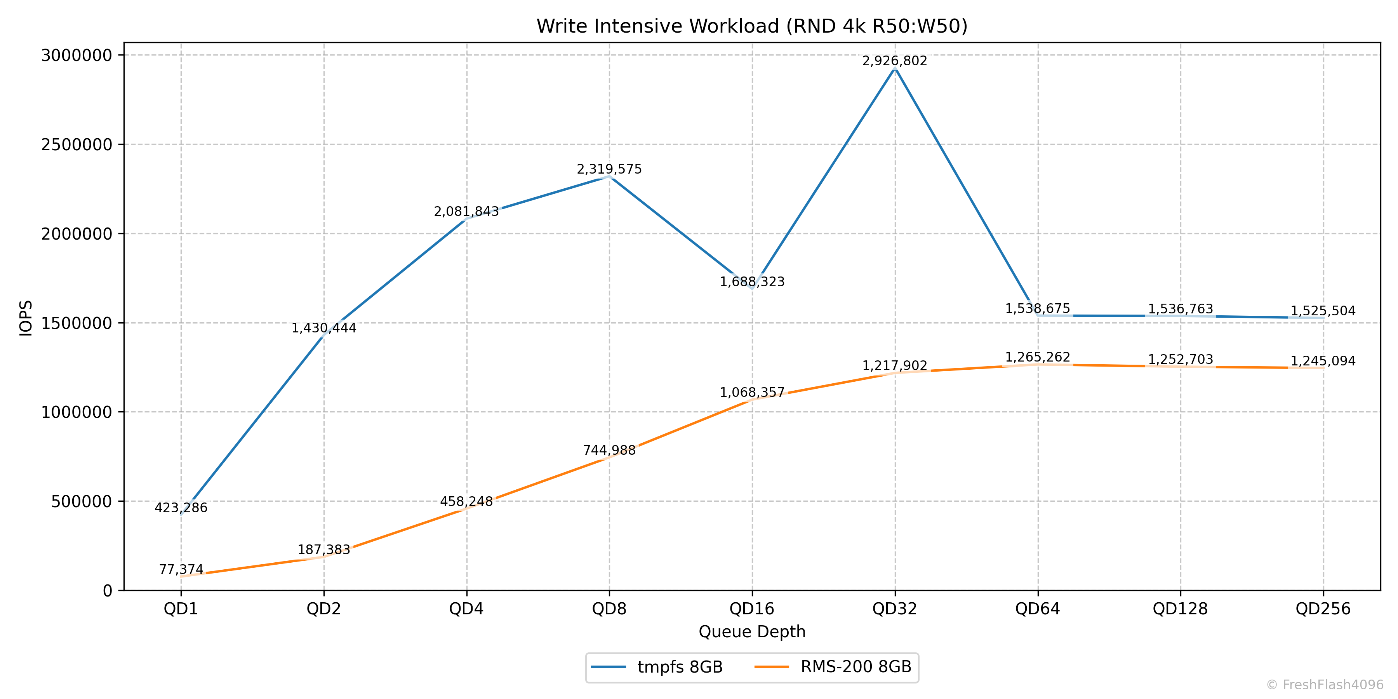Click the 77,374 data label
1398x699 pixels.
pyautogui.click(x=181, y=569)
